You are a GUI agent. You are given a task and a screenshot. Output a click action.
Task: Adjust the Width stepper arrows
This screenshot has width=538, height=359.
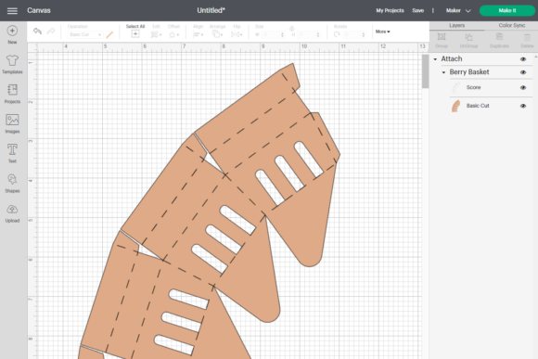tap(282, 34)
